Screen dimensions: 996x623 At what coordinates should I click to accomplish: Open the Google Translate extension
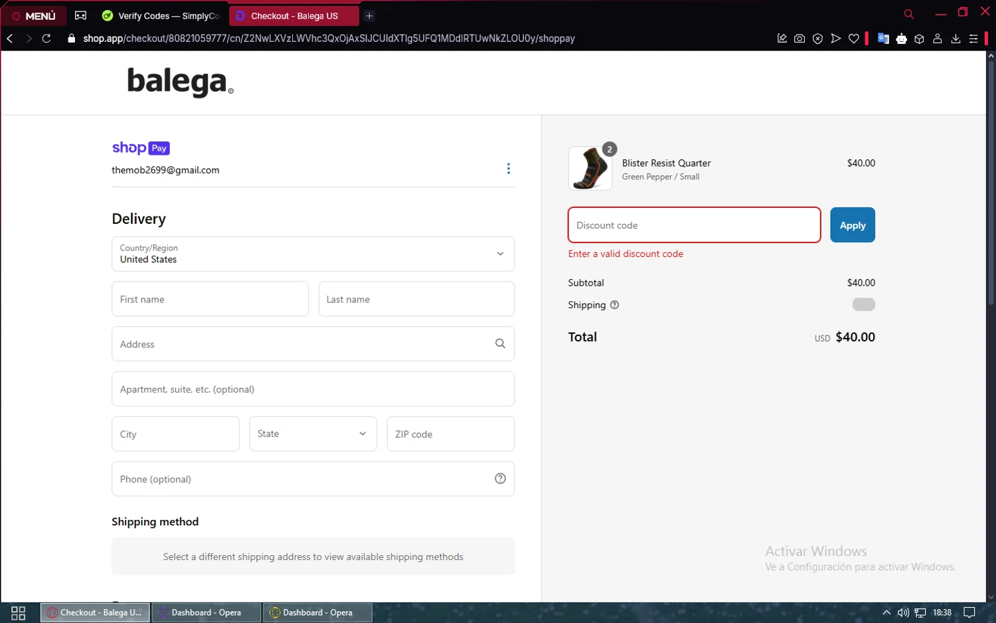pyautogui.click(x=883, y=39)
